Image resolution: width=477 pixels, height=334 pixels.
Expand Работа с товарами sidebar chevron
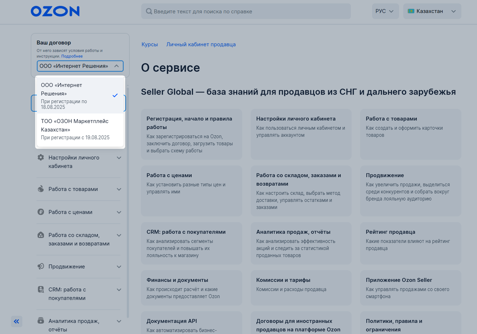[119, 189]
